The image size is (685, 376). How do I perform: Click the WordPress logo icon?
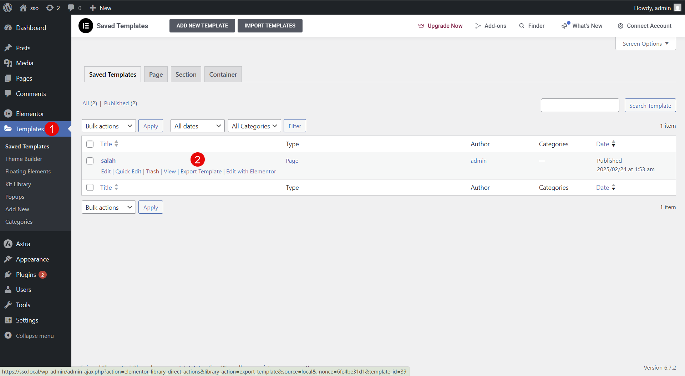click(7, 7)
